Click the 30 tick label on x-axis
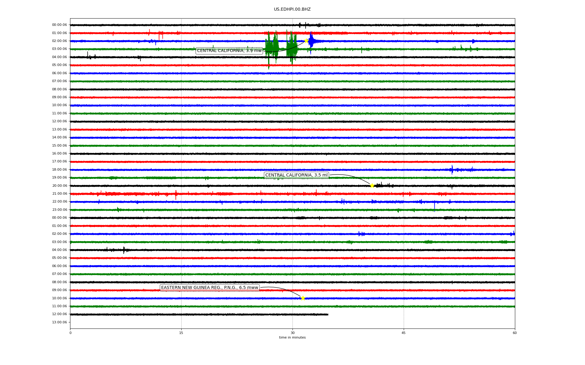This screenshot has width=585, height=365. pos(292,333)
